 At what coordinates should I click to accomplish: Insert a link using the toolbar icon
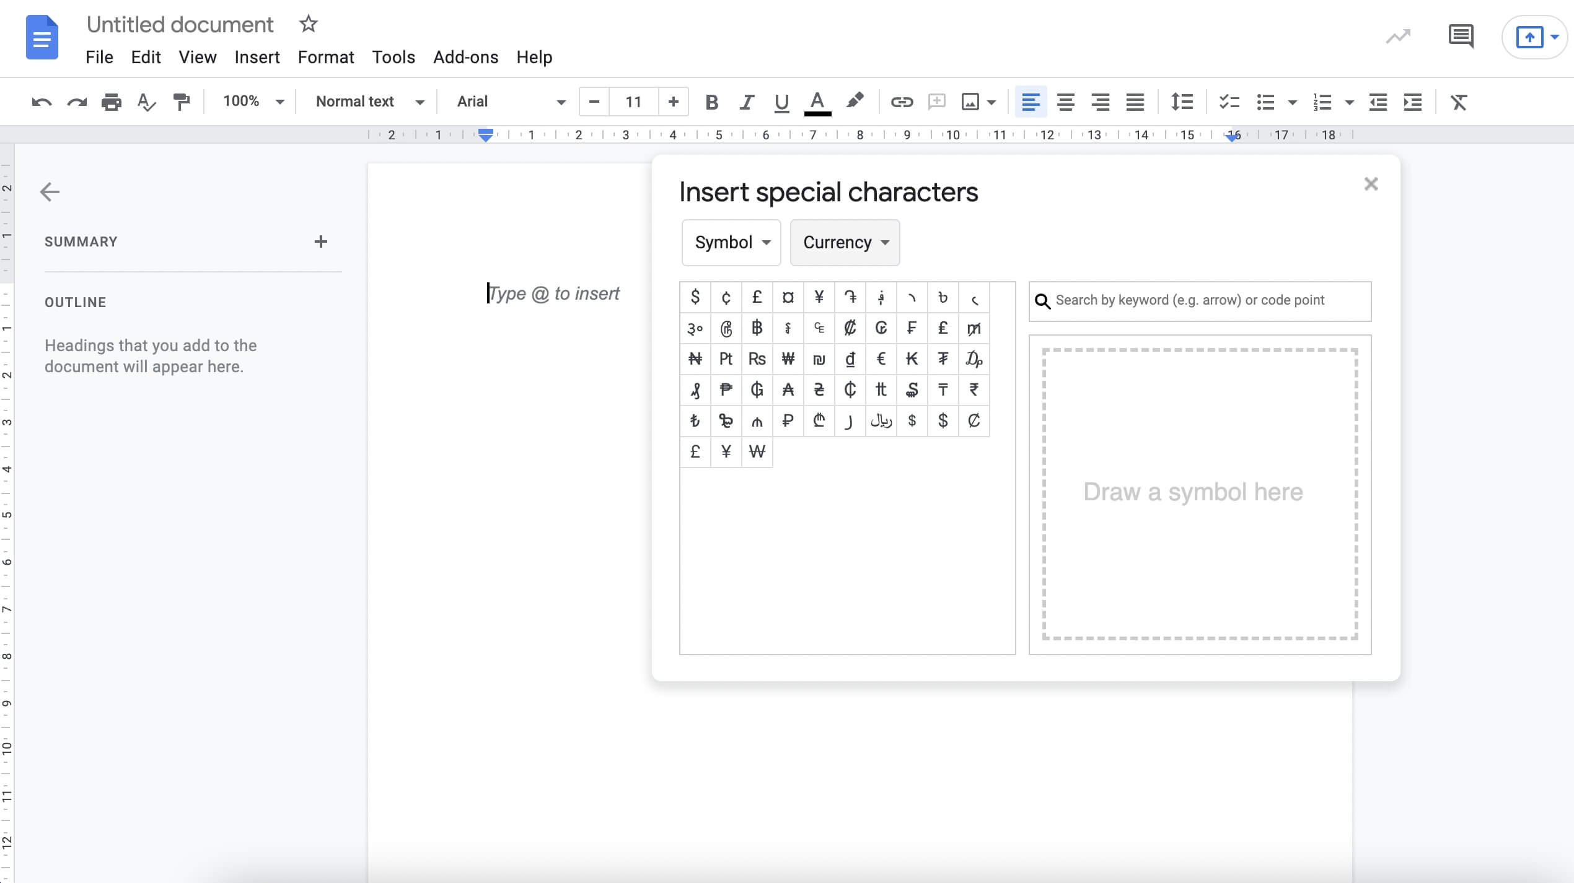[x=902, y=102]
